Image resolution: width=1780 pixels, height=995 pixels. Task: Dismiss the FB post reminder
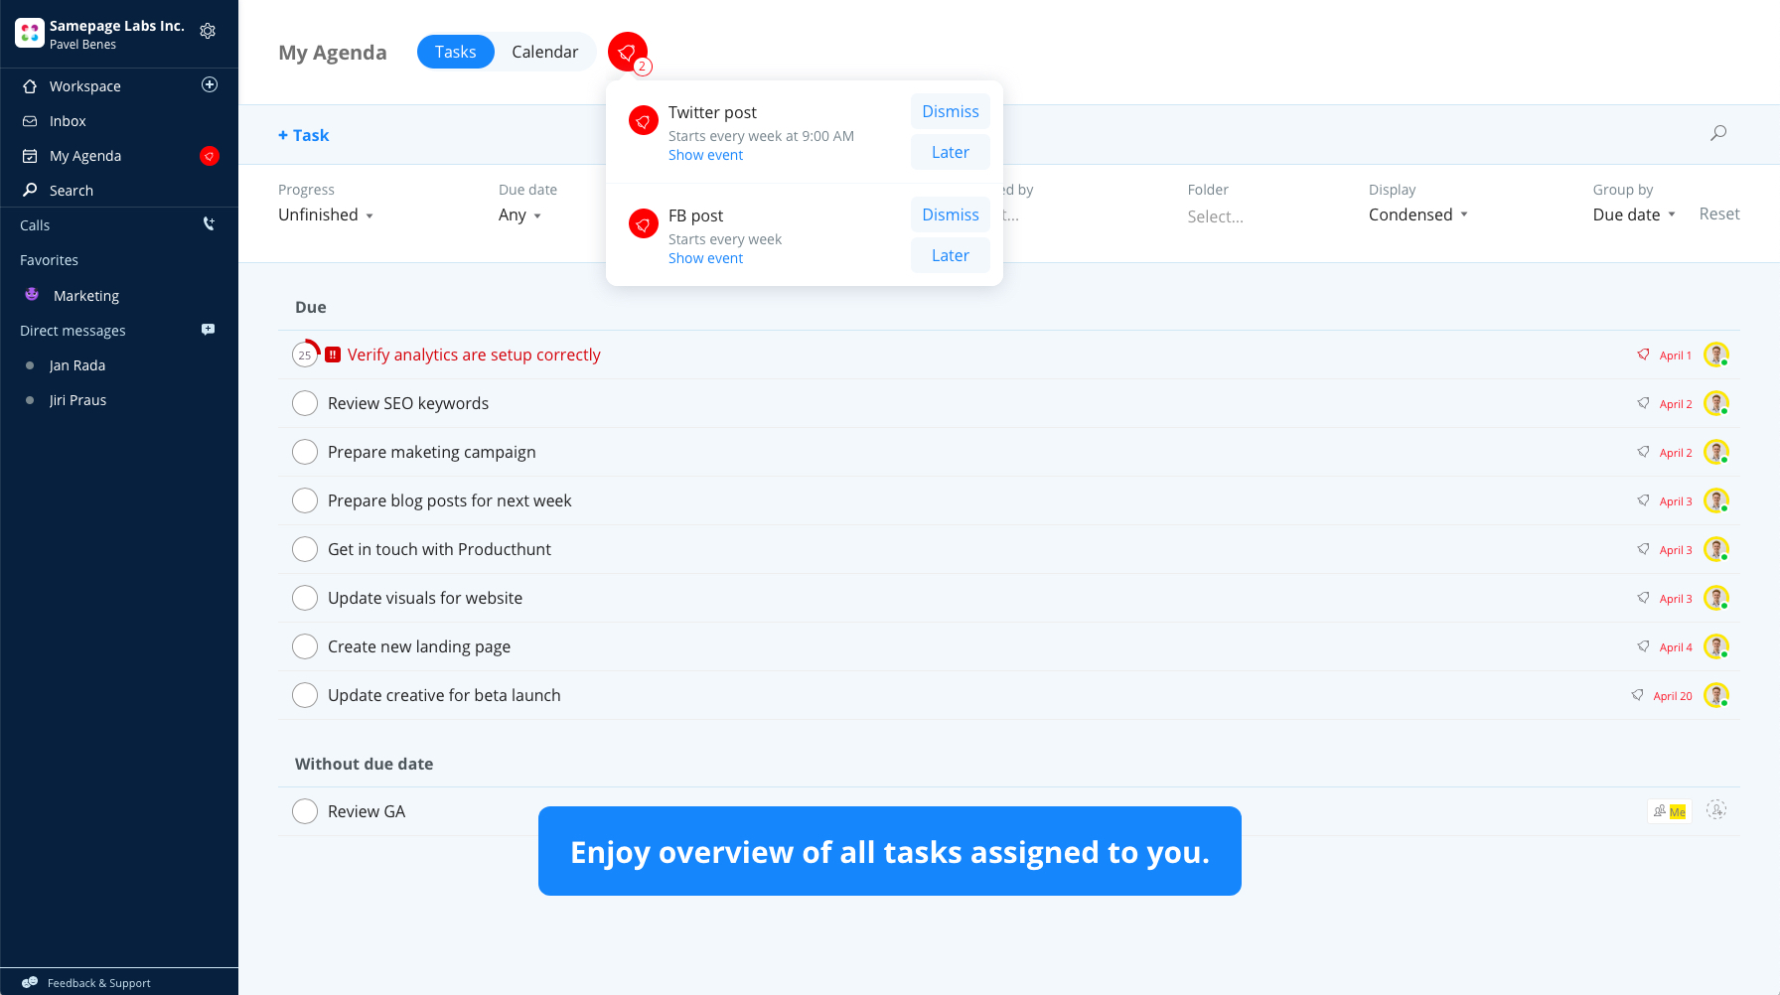[x=951, y=214]
